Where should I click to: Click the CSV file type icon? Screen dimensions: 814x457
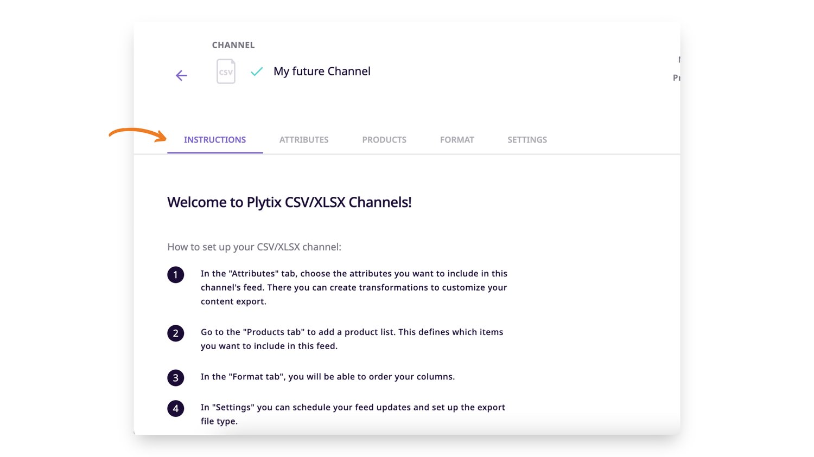[225, 71]
